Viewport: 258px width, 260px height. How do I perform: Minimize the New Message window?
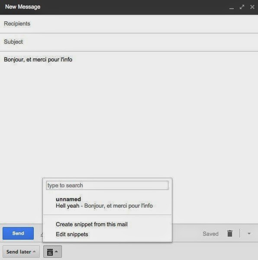coord(232,7)
